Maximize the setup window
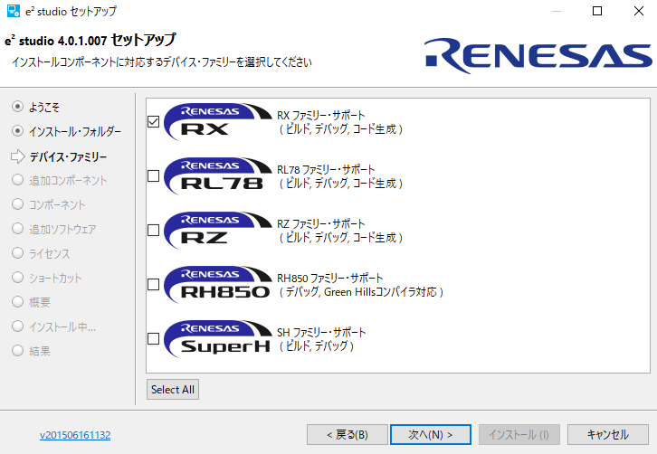 [597, 11]
